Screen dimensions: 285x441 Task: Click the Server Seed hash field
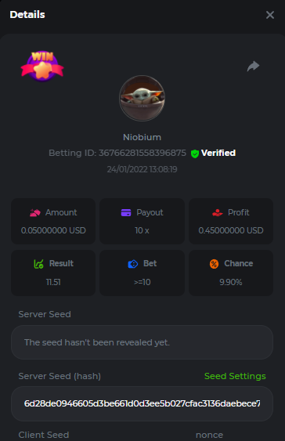(x=142, y=403)
